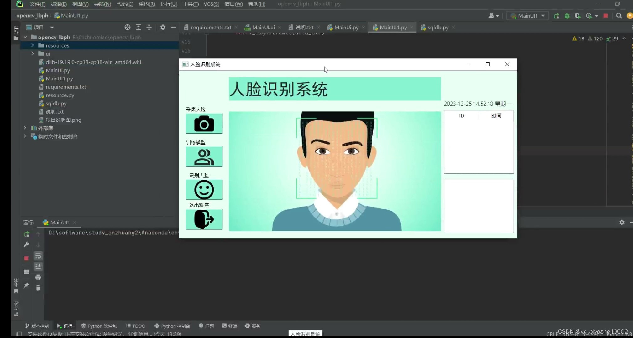
Task: Select MainUi.py in the project tree
Action: point(57,70)
